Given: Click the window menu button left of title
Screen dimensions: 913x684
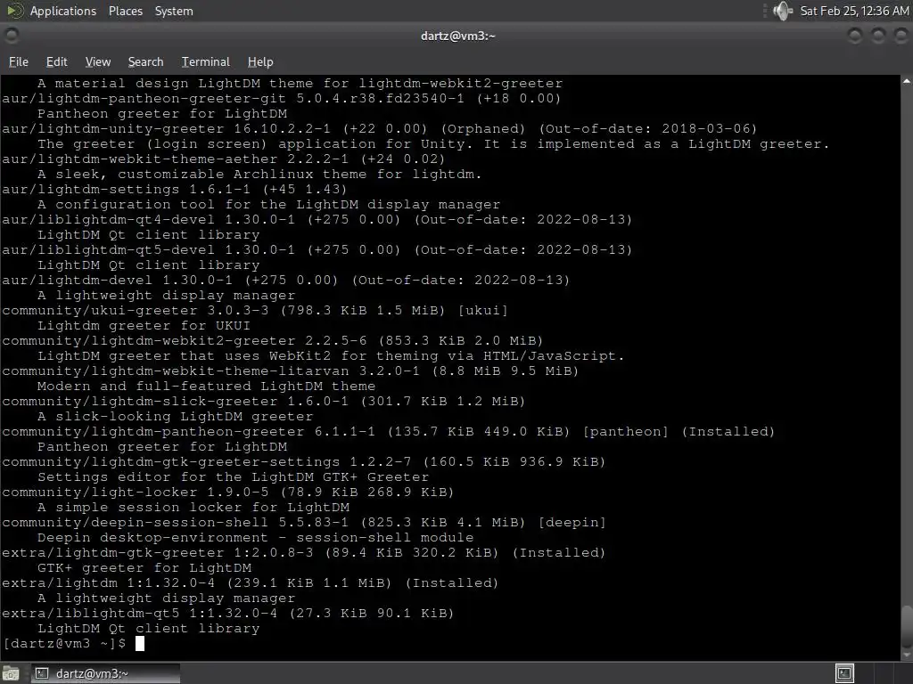Looking at the screenshot, I should pos(12,36).
